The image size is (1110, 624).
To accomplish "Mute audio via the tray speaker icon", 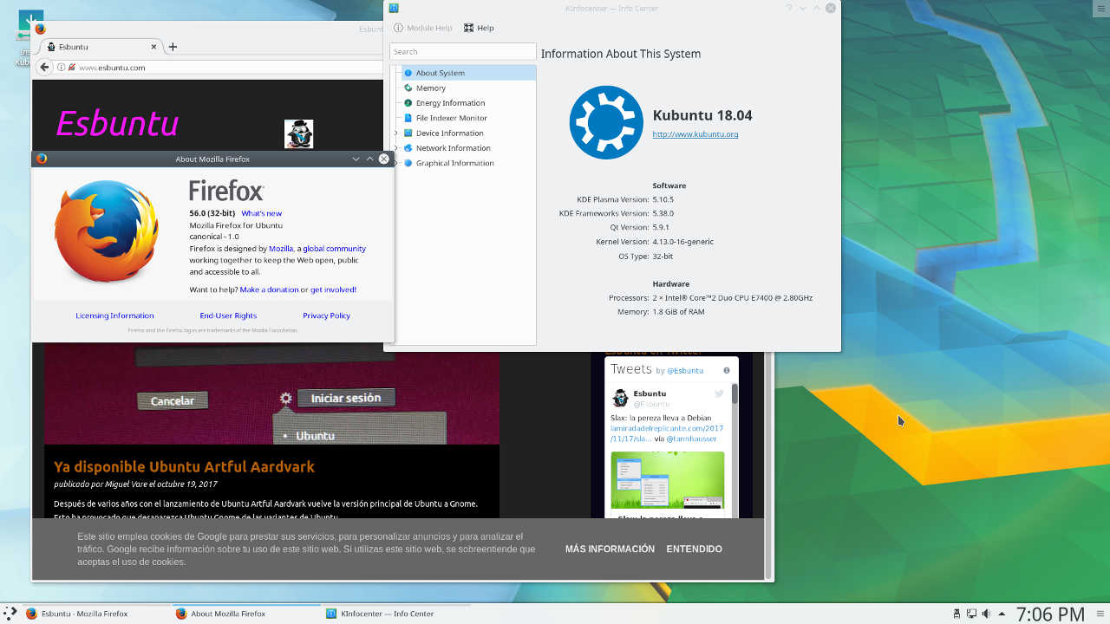I will coord(986,614).
